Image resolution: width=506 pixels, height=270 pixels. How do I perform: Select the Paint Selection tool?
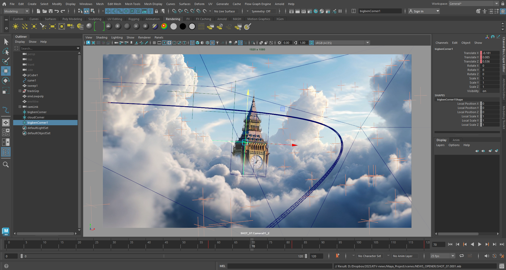(x=6, y=61)
